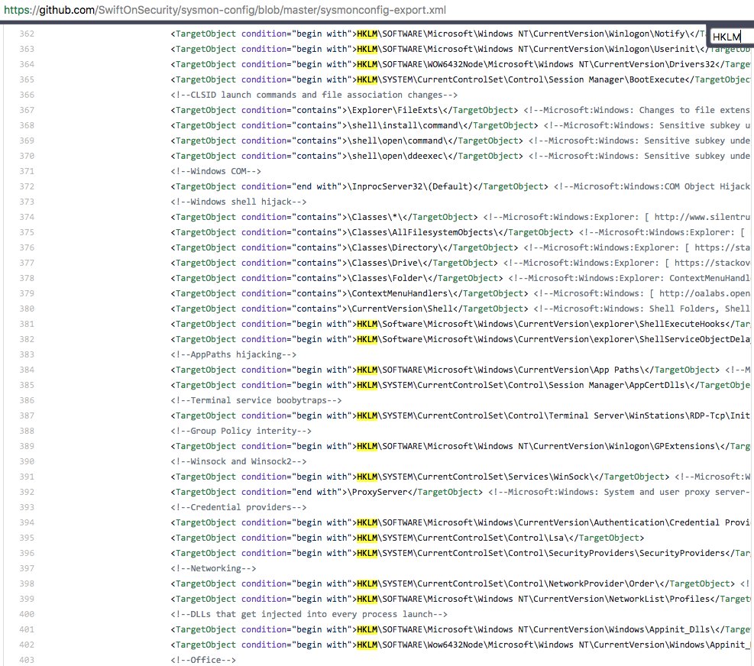
Task: Click the ShellServiceObjectDelayLoad line
Action: (461, 339)
